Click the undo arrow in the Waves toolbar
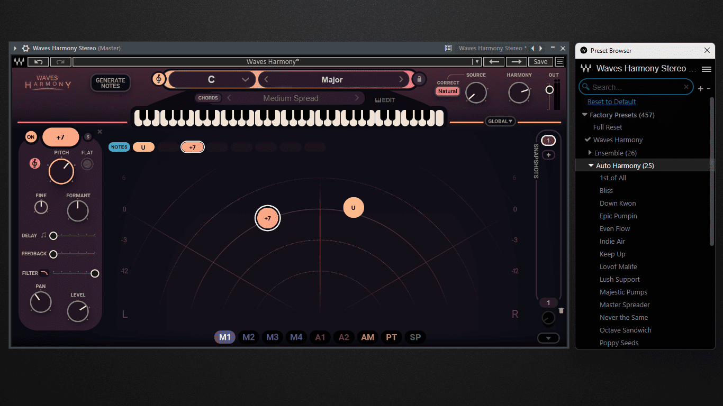Screen dimensions: 723x406 pyautogui.click(x=39, y=62)
